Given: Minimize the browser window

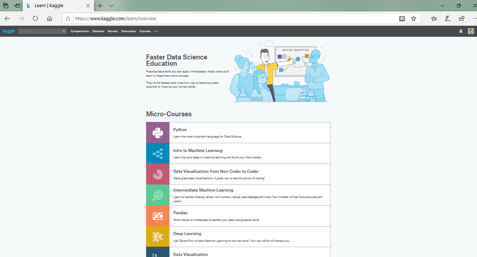Looking at the screenshot, I should click(442, 6).
